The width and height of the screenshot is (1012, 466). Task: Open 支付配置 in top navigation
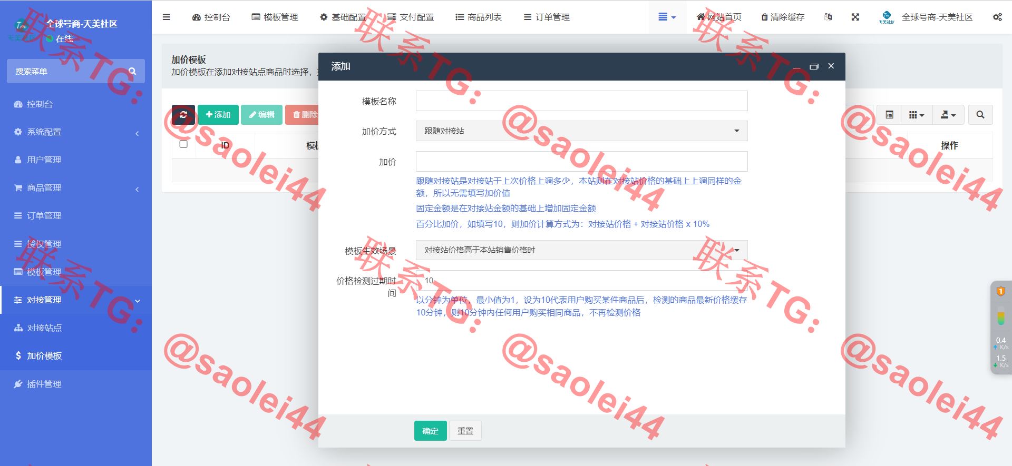(411, 17)
